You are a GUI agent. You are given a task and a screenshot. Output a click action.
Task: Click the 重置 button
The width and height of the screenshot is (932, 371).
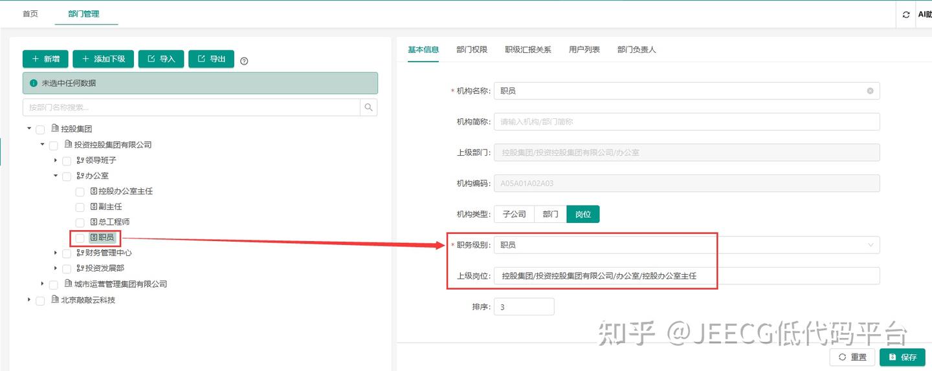coord(852,357)
